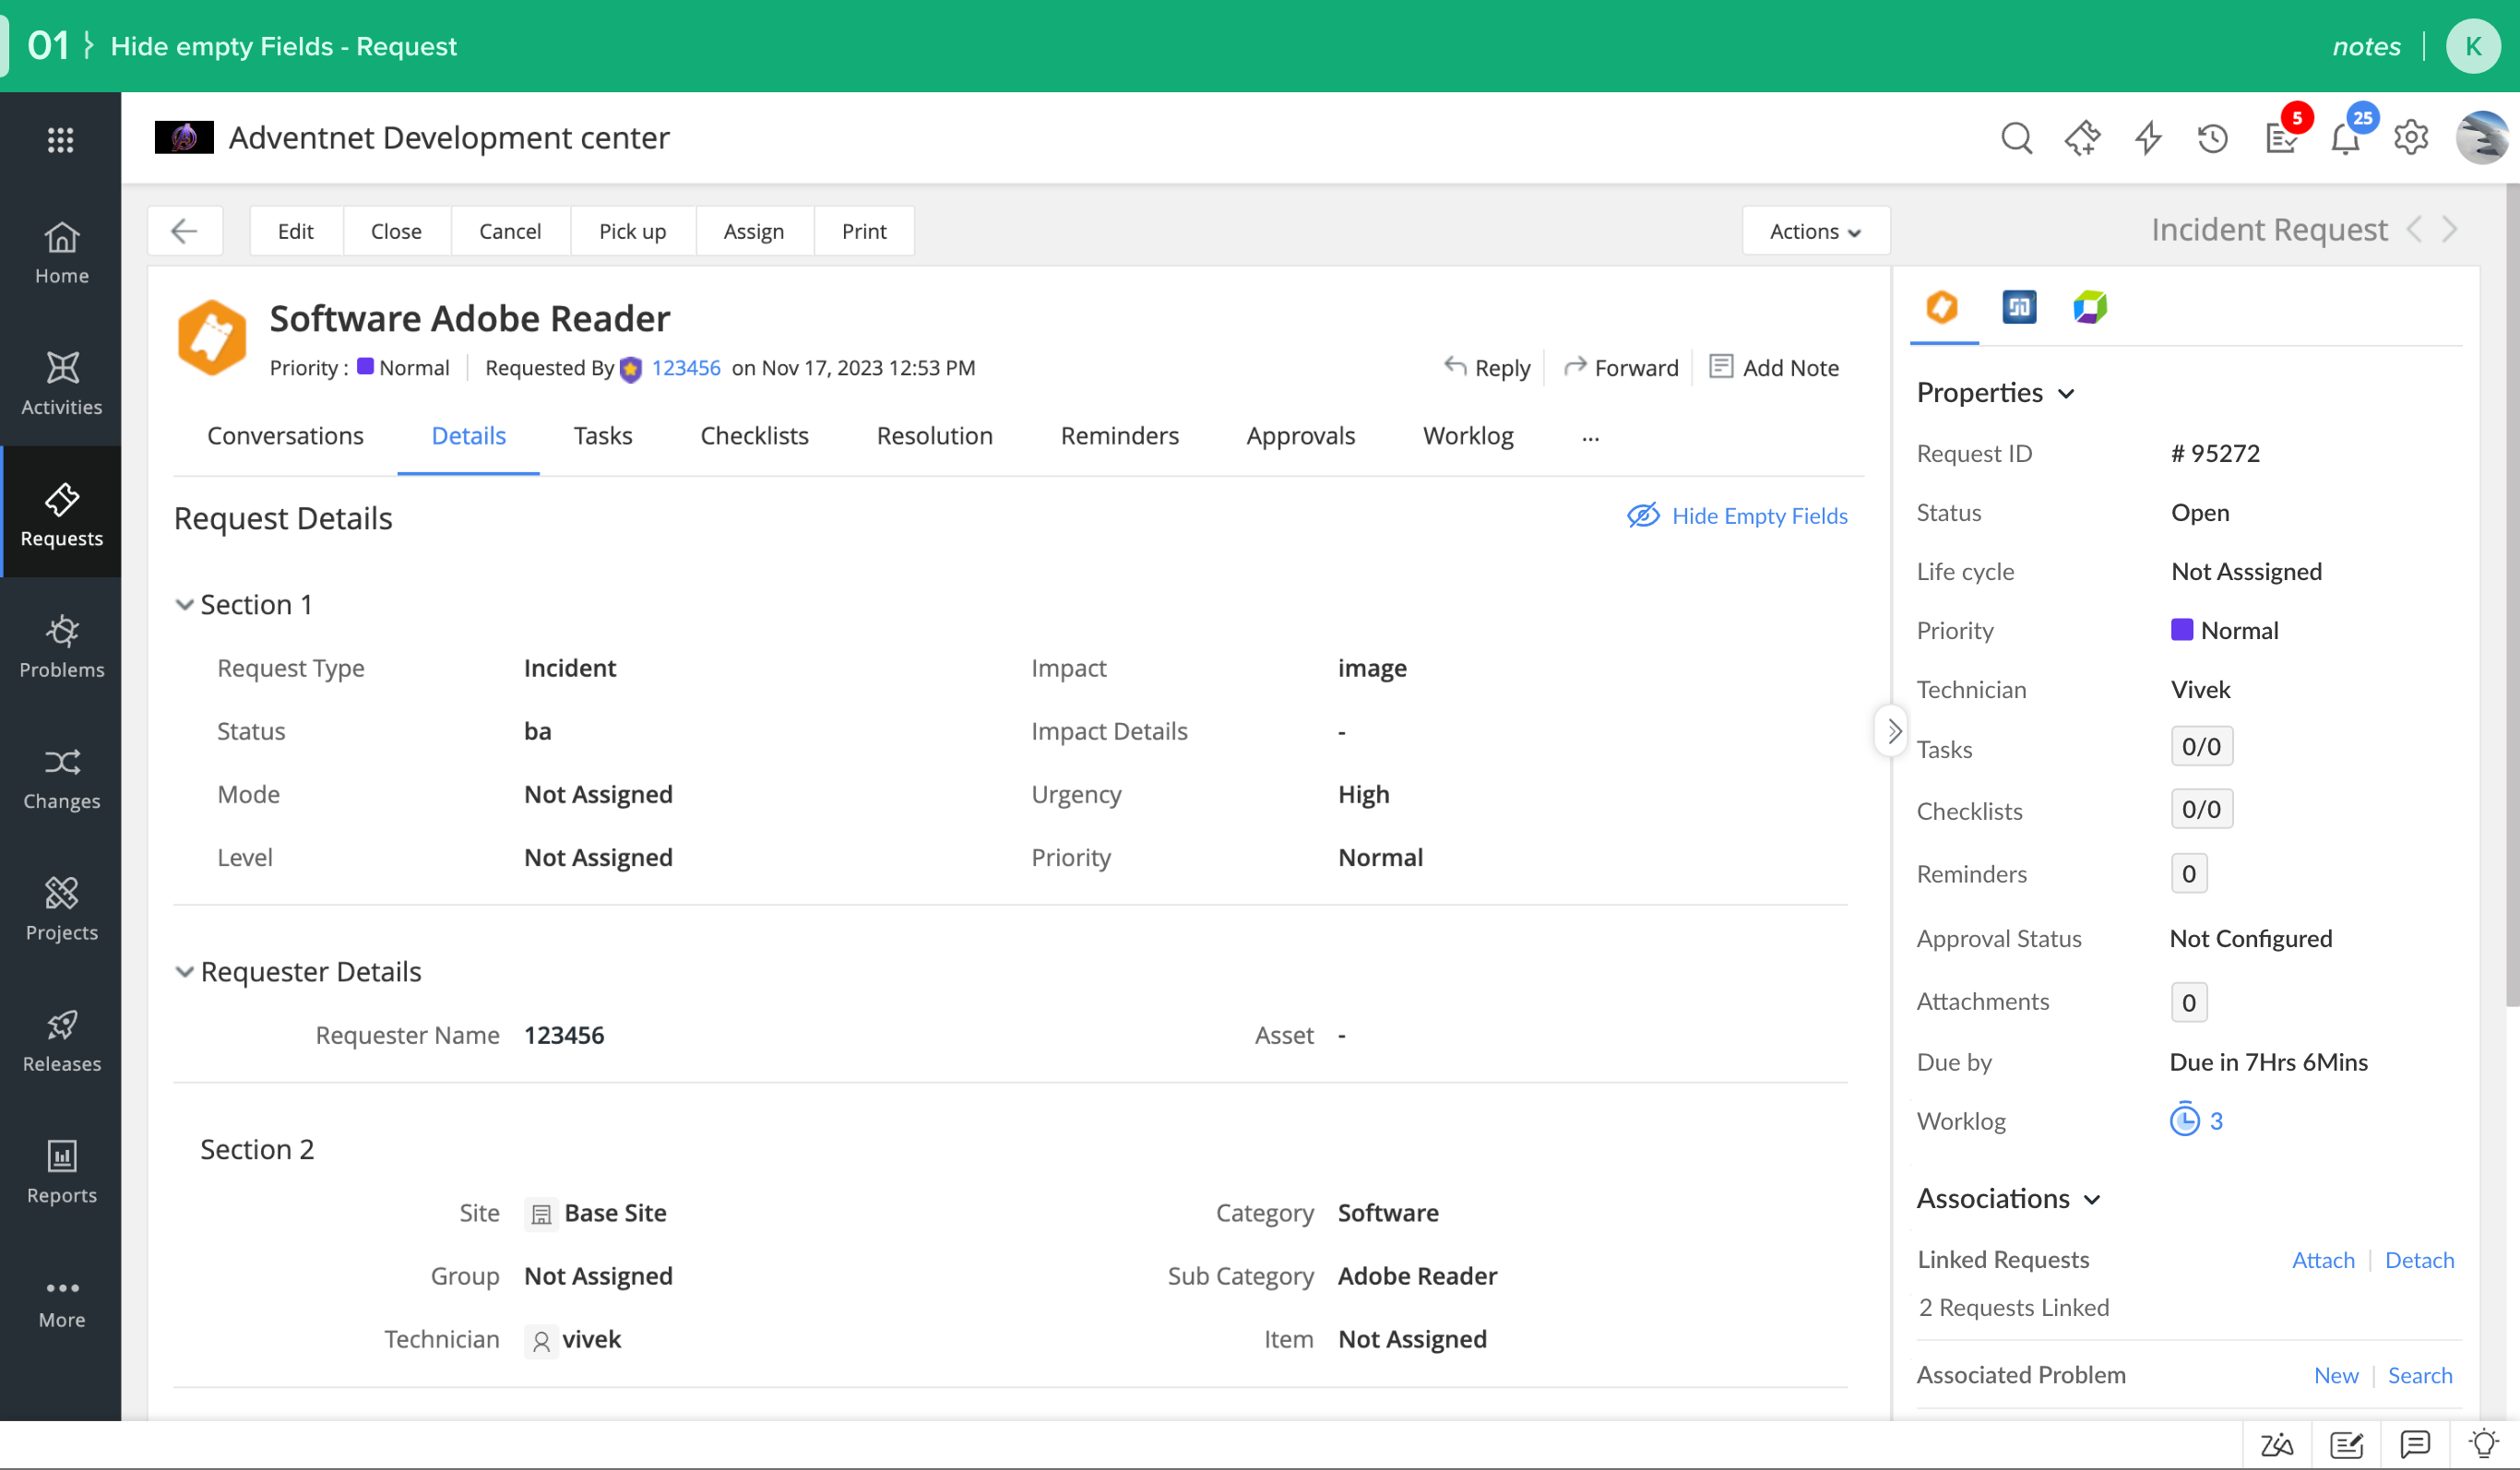Click the Worklog timer clock icon
The width and height of the screenshot is (2520, 1470).
point(2184,1120)
